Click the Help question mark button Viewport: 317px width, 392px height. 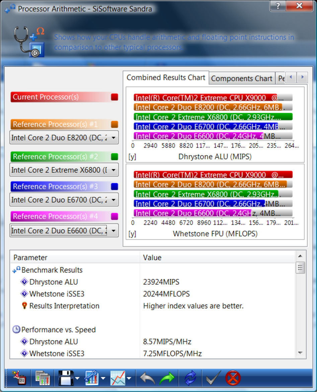pyautogui.click(x=278, y=6)
